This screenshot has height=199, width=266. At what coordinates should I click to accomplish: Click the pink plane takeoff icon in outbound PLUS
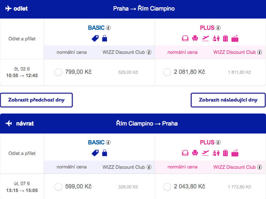(x=205, y=38)
